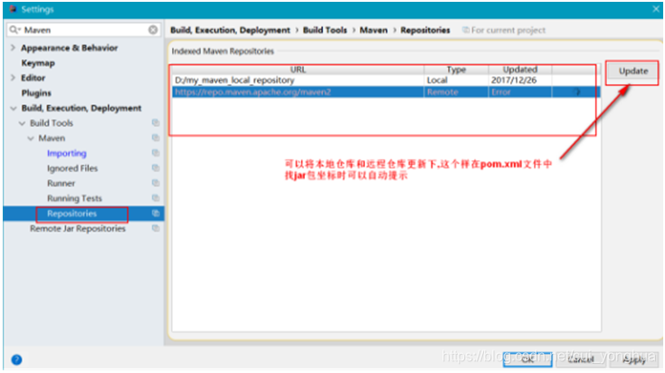Focus the Maven settings search box
This screenshot has width=665, height=373.
click(85, 30)
